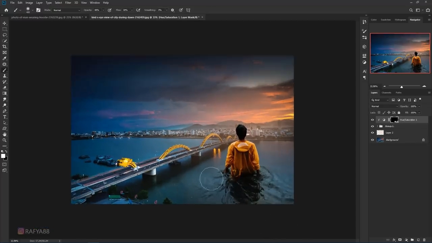The image size is (432, 243).
Task: Click the Hand tool
Action: 5,134
